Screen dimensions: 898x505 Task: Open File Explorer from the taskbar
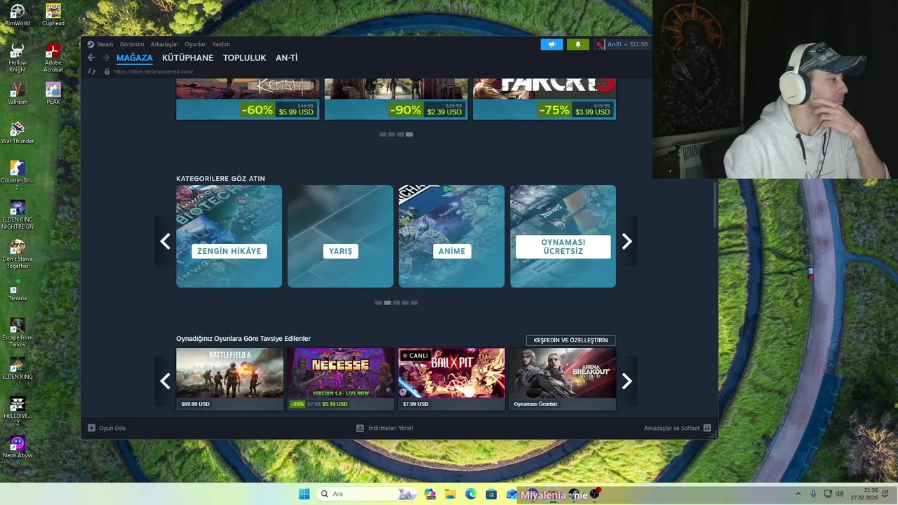click(450, 494)
